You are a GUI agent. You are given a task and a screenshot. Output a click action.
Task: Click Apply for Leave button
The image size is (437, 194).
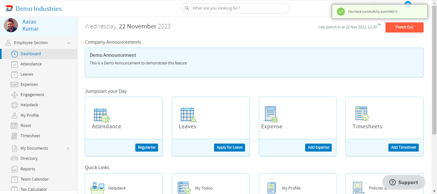pyautogui.click(x=229, y=147)
